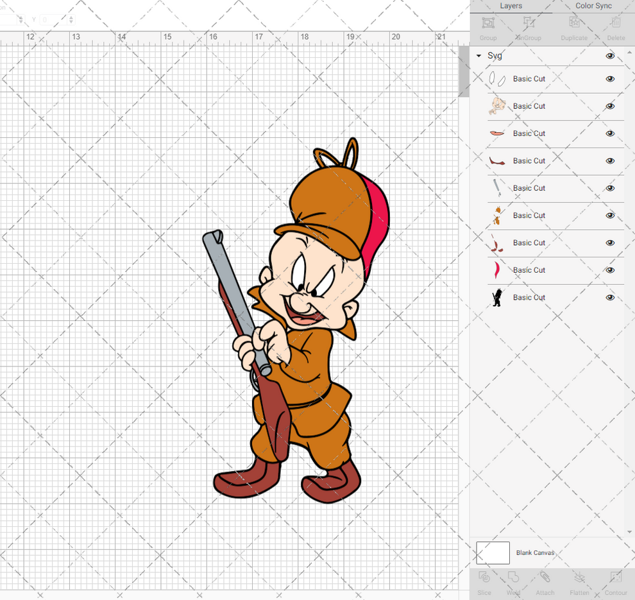
Task: Collapse the Svg layer group
Action: [478, 56]
